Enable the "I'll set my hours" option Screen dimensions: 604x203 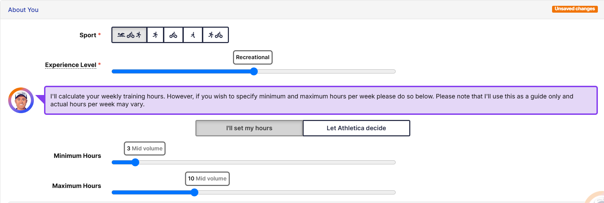pos(249,128)
